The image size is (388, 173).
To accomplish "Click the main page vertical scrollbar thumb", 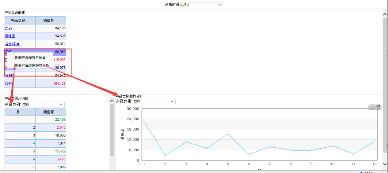I will (x=385, y=86).
